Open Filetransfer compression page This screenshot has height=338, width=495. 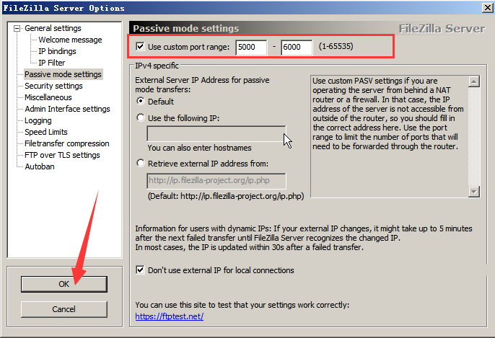click(67, 143)
